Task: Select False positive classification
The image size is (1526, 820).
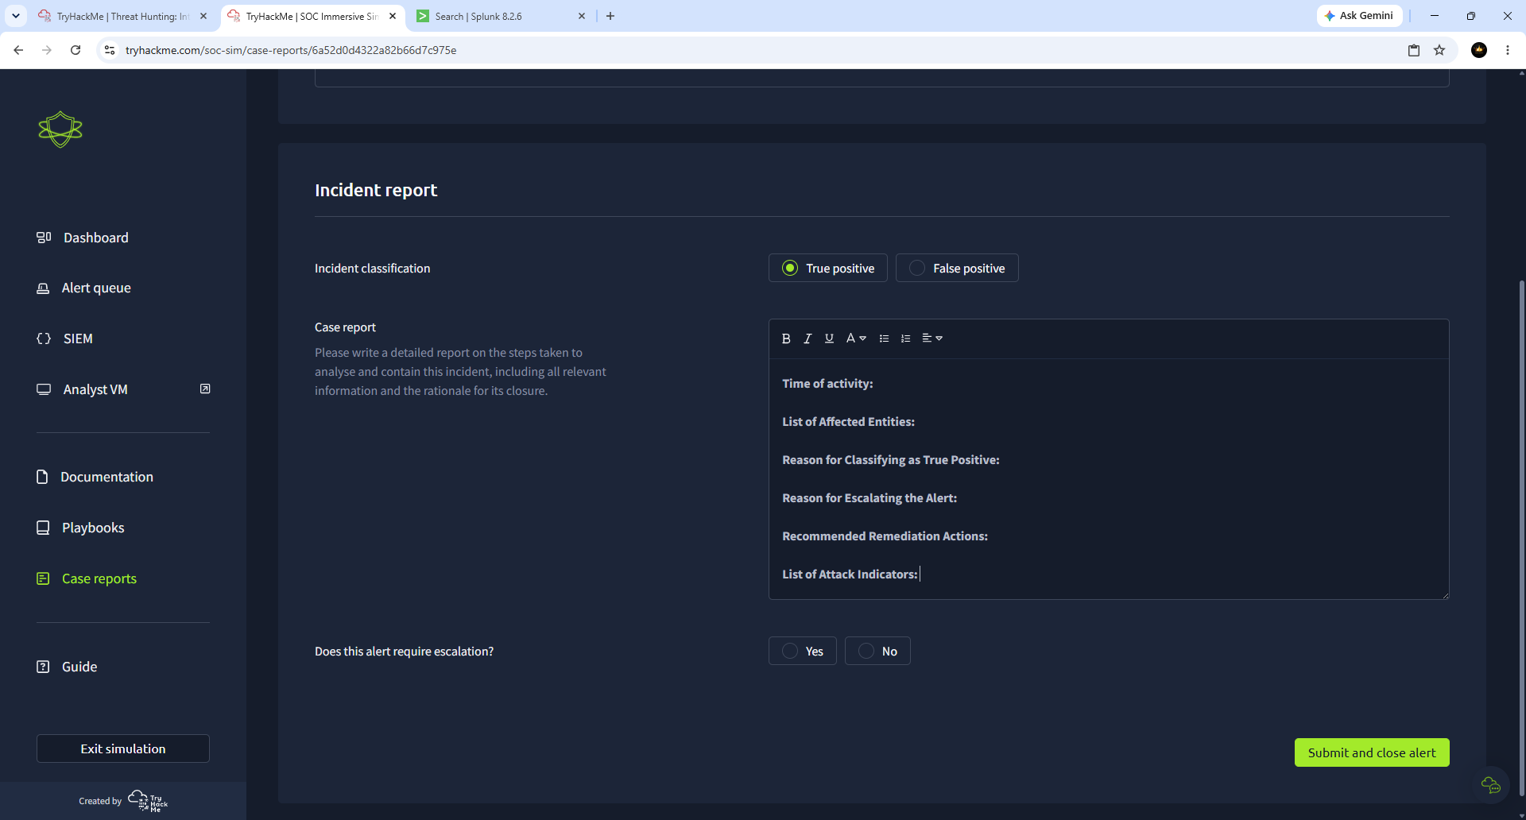Action: pos(957,268)
